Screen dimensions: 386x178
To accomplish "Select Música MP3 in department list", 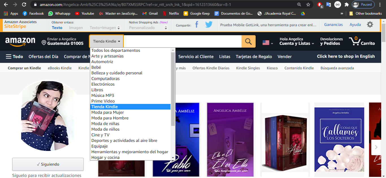I will tap(130, 95).
